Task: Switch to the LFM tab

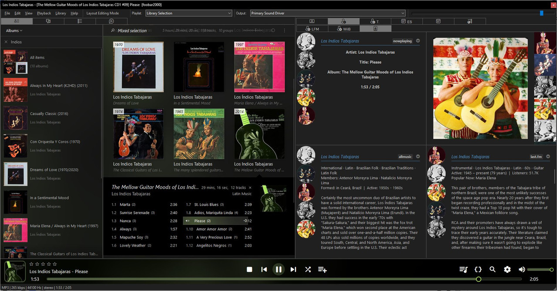Action: point(312,29)
